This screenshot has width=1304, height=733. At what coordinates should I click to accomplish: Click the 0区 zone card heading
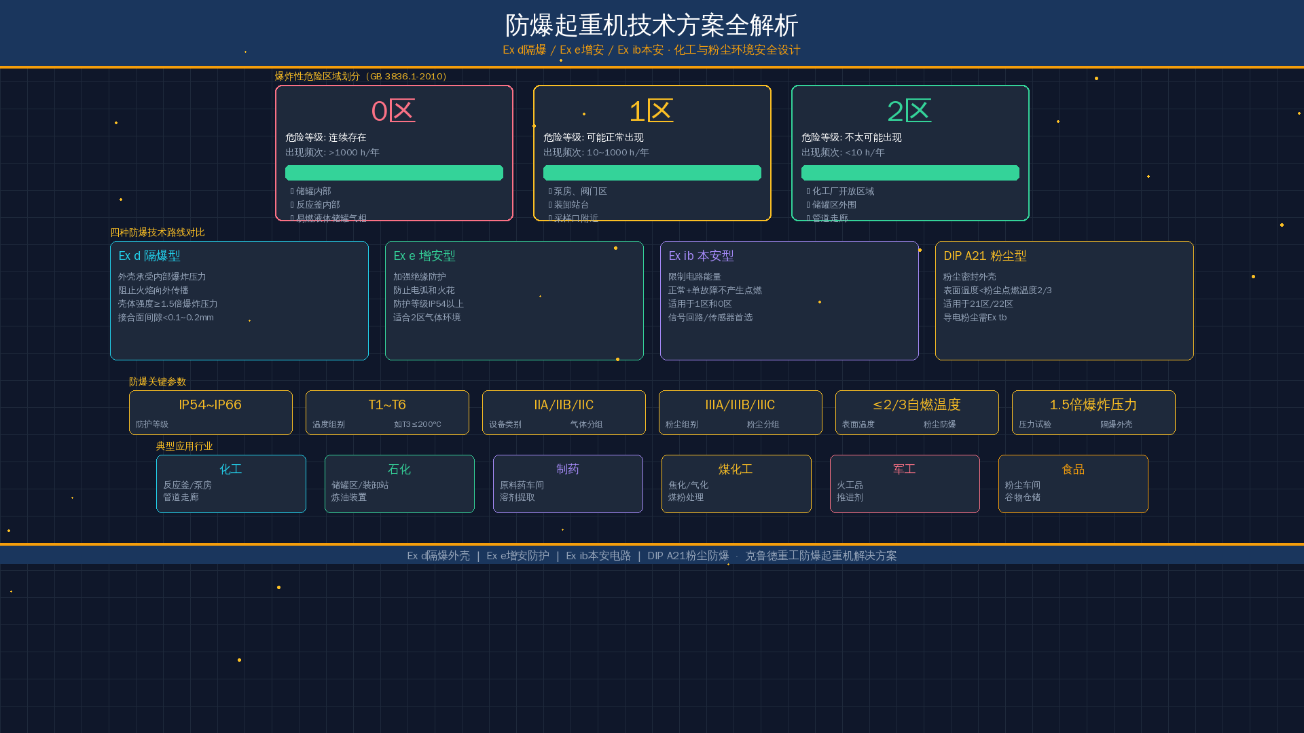point(393,111)
